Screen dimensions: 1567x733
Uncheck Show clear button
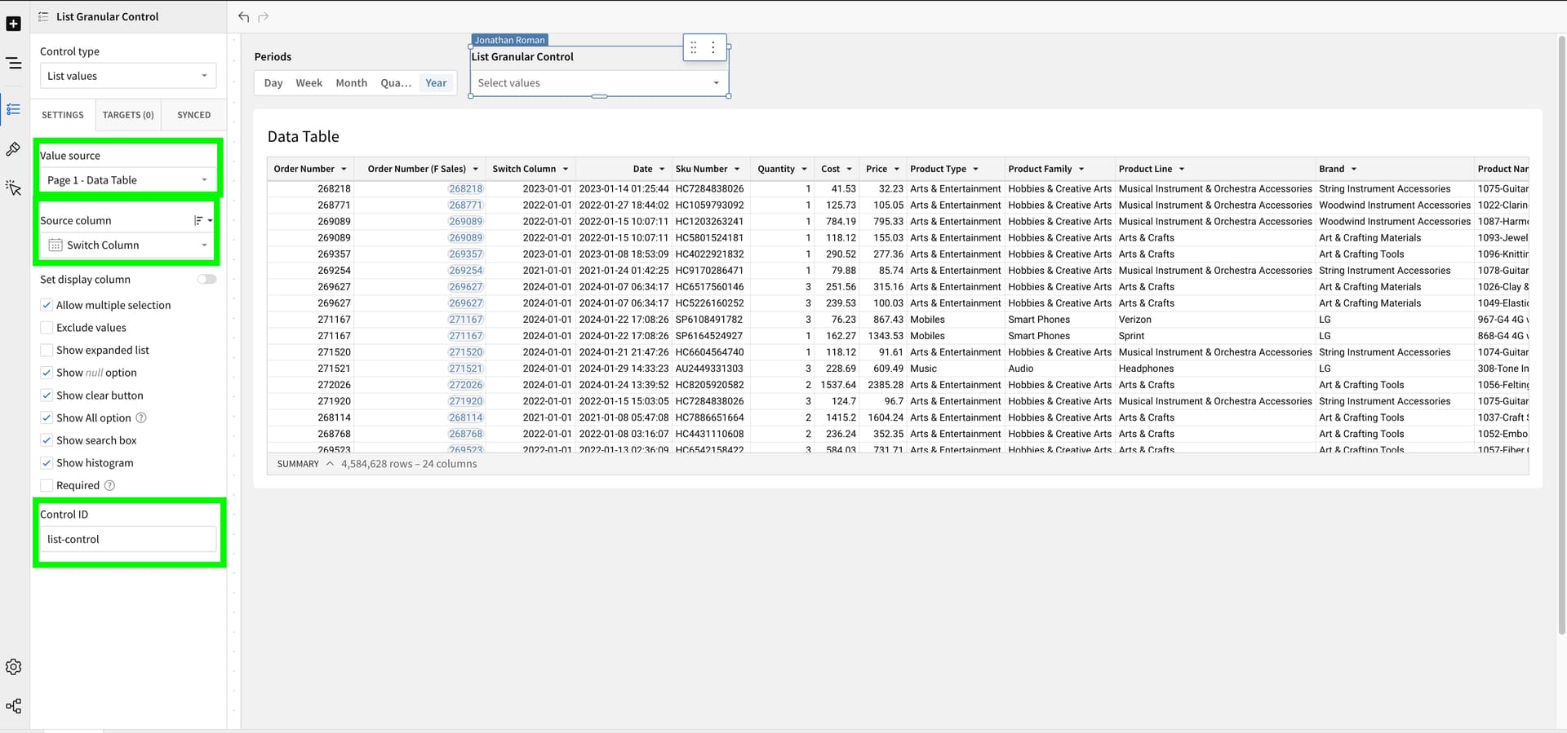[47, 395]
